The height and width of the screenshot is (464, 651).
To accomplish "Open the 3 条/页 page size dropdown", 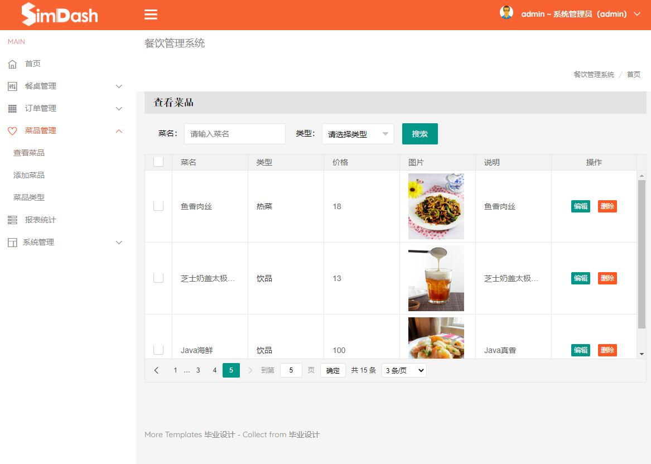I will tap(403, 370).
